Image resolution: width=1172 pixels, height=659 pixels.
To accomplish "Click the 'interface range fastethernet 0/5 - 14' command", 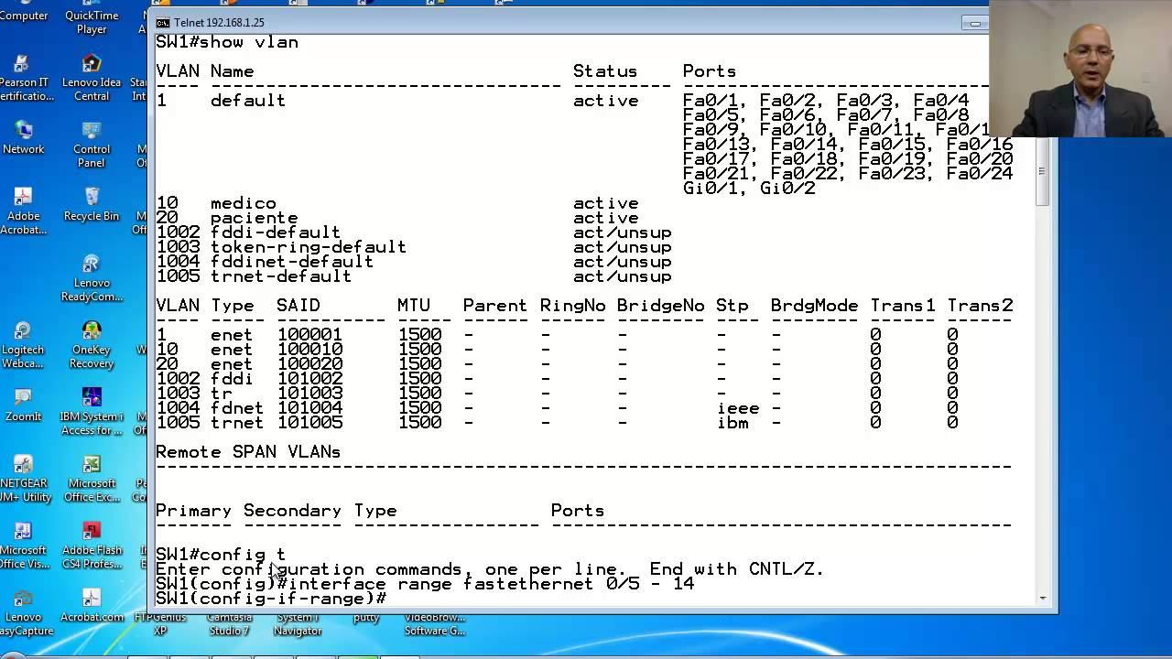I will coord(492,584).
